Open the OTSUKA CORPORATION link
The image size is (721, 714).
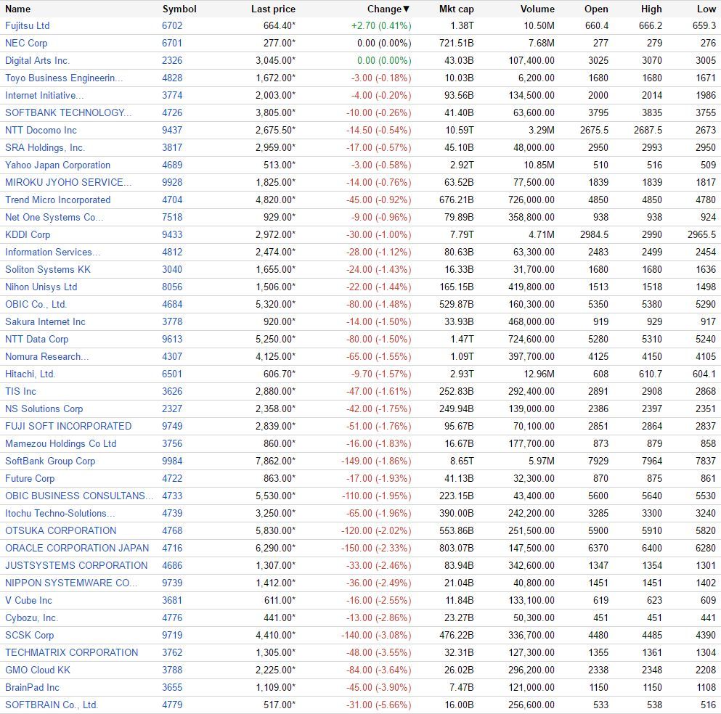(61, 531)
